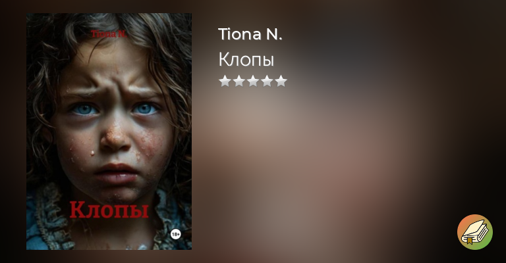
Task: Click the girl's nose on the cover
Action: coord(115,135)
